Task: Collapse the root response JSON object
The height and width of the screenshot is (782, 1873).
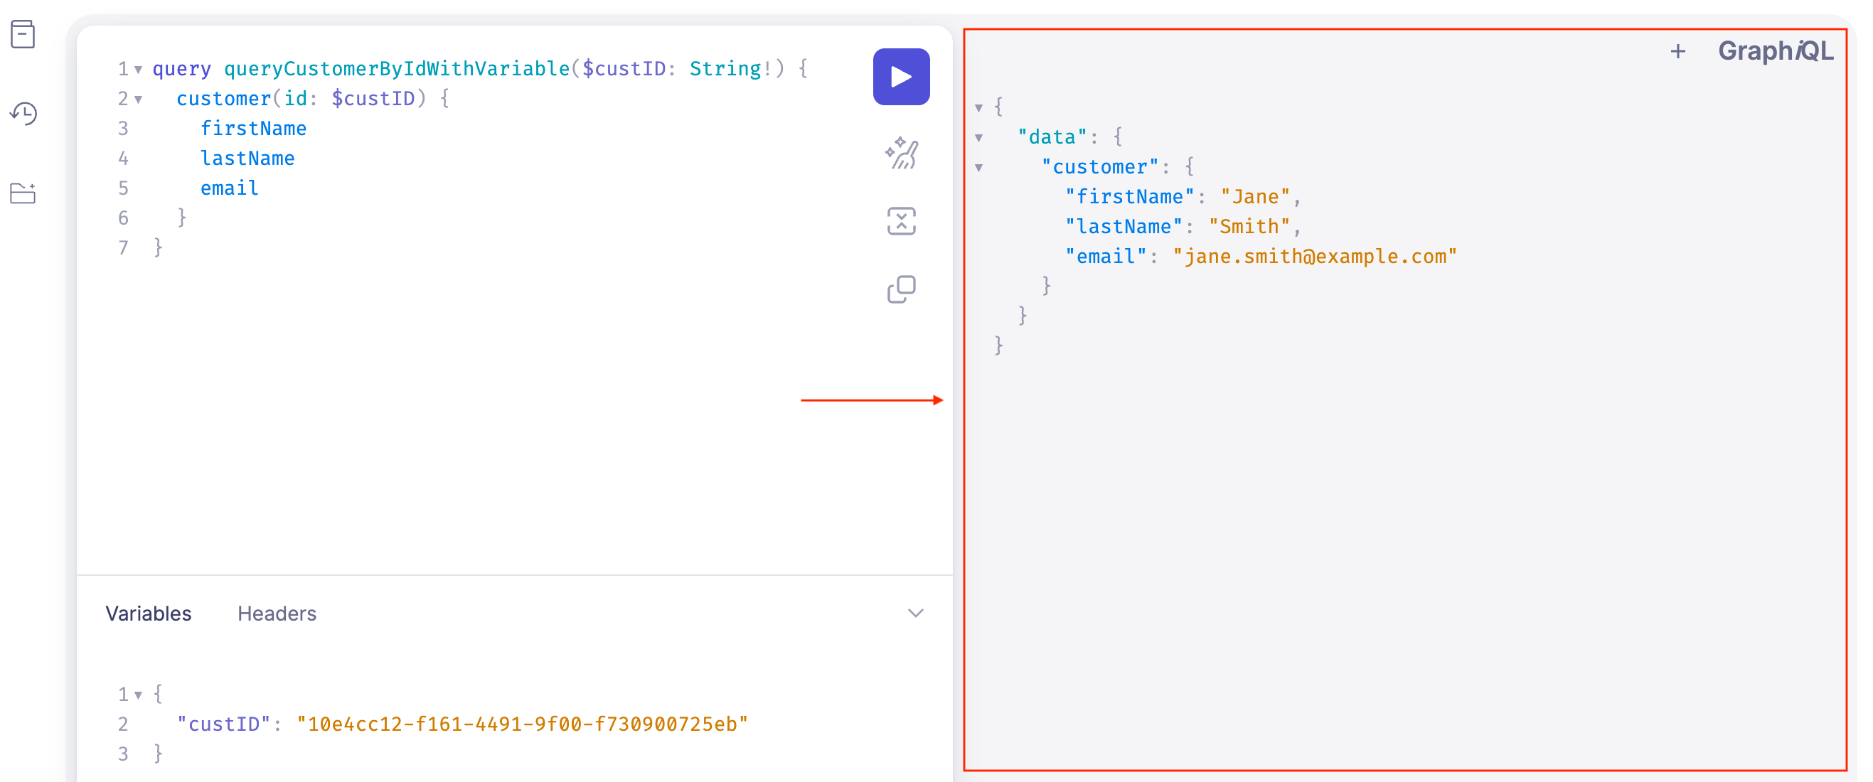Action: 978,108
